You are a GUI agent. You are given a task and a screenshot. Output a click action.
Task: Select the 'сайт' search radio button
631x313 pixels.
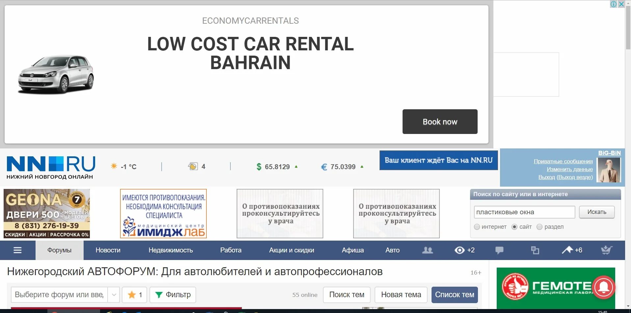tap(514, 227)
